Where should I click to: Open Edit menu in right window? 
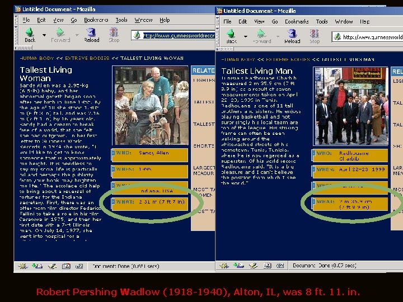coord(242,22)
